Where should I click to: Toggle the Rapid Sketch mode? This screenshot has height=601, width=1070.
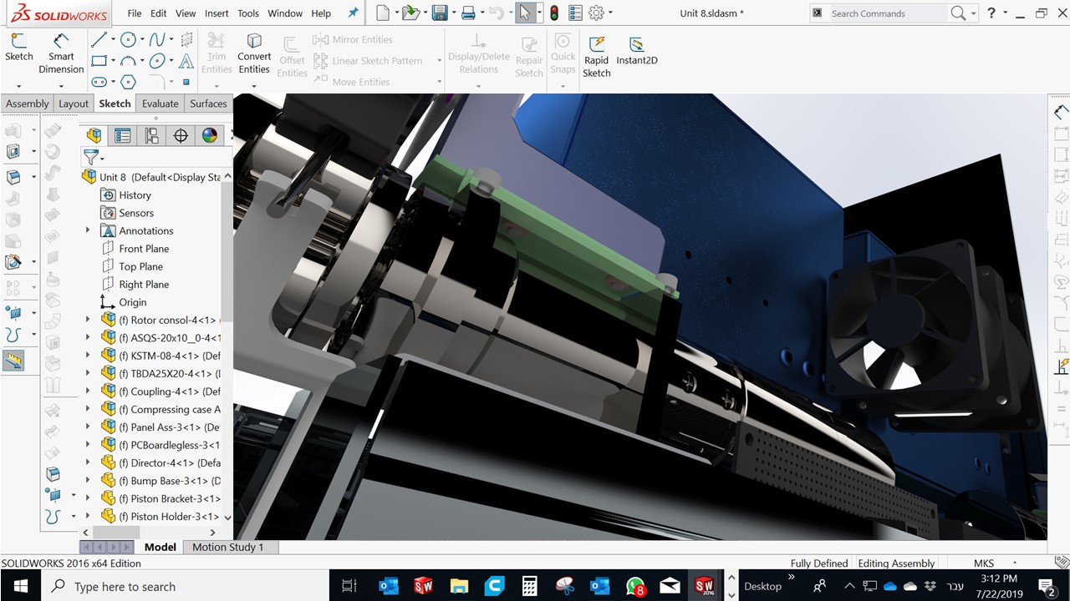(596, 56)
